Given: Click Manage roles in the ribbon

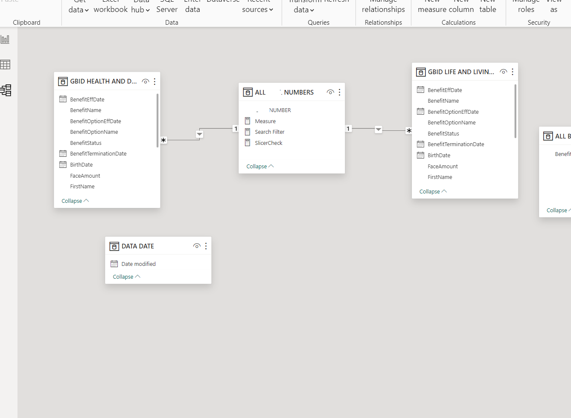Looking at the screenshot, I should point(526,6).
